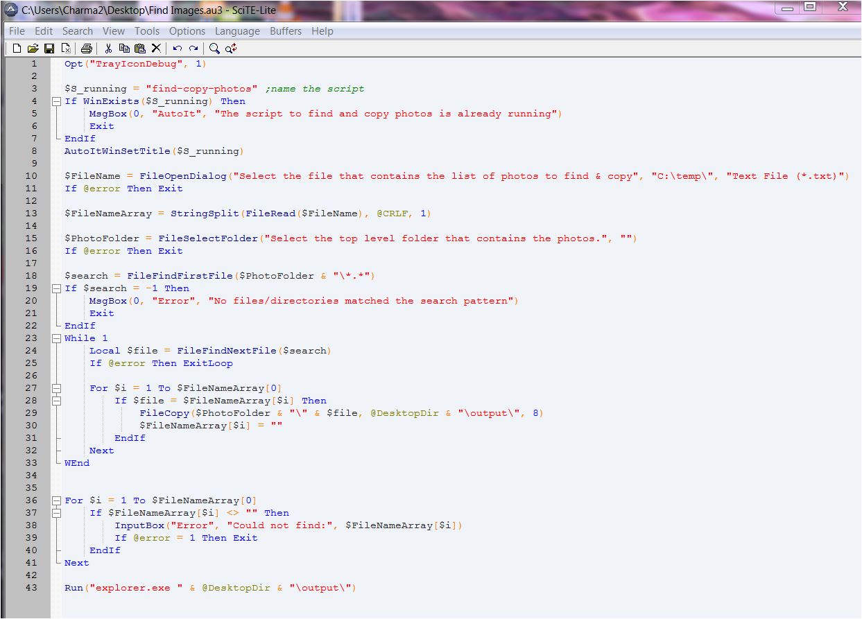
Task: Minimize the SciTE-Lite window
Action: [787, 8]
